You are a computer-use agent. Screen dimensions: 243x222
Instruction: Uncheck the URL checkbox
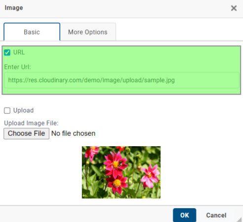coord(7,53)
